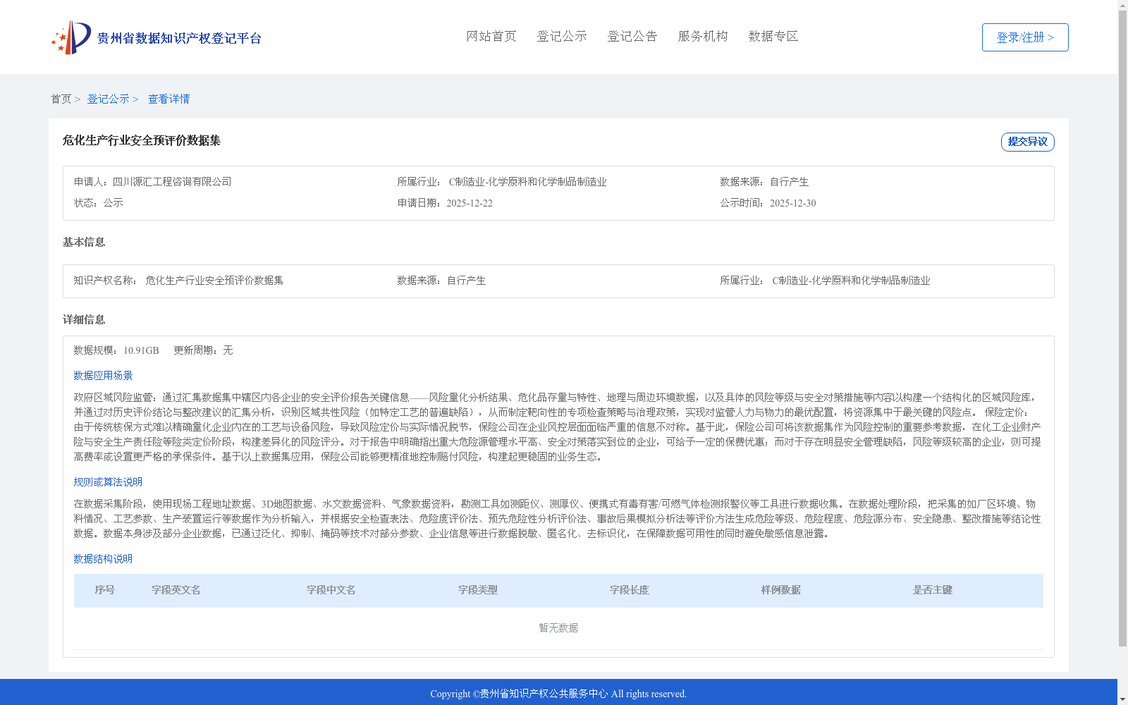Click the vertical scrollbar thumb

(x=1122, y=328)
